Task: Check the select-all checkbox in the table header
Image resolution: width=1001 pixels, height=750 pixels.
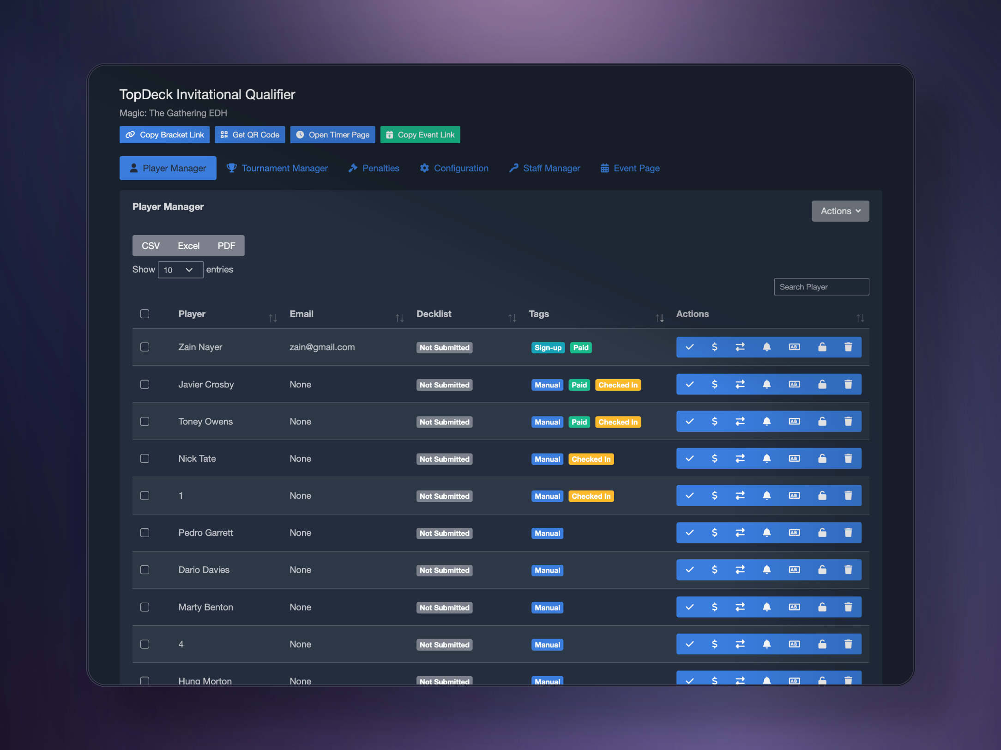Action: pos(145,314)
